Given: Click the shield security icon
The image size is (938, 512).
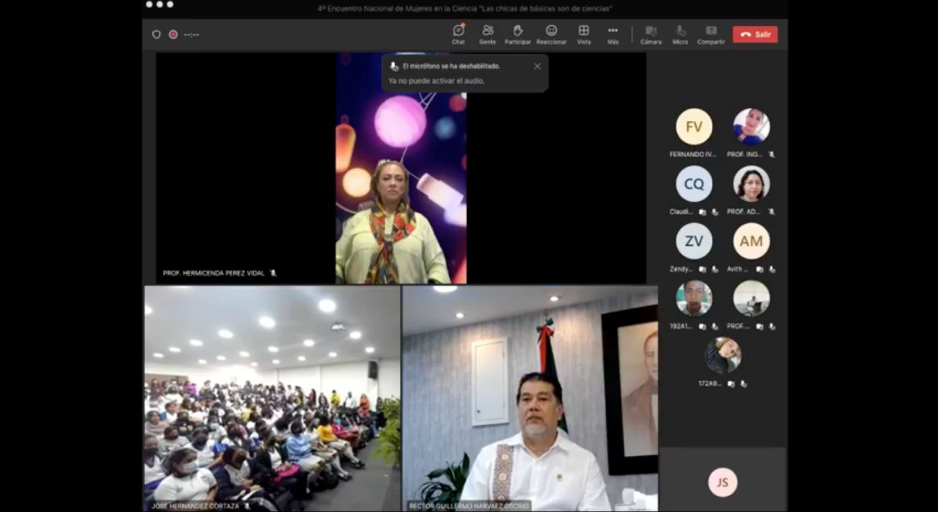Looking at the screenshot, I should 157,35.
